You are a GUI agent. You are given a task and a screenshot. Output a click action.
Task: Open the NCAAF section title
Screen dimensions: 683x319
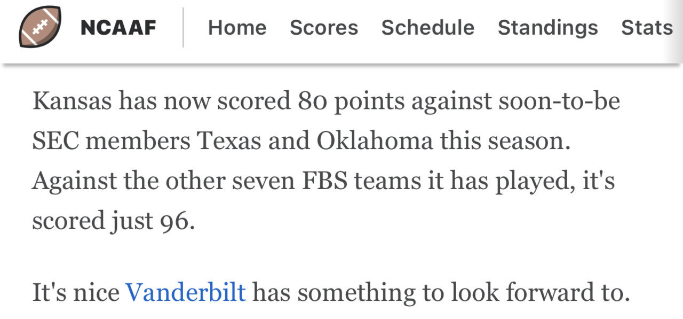[118, 28]
